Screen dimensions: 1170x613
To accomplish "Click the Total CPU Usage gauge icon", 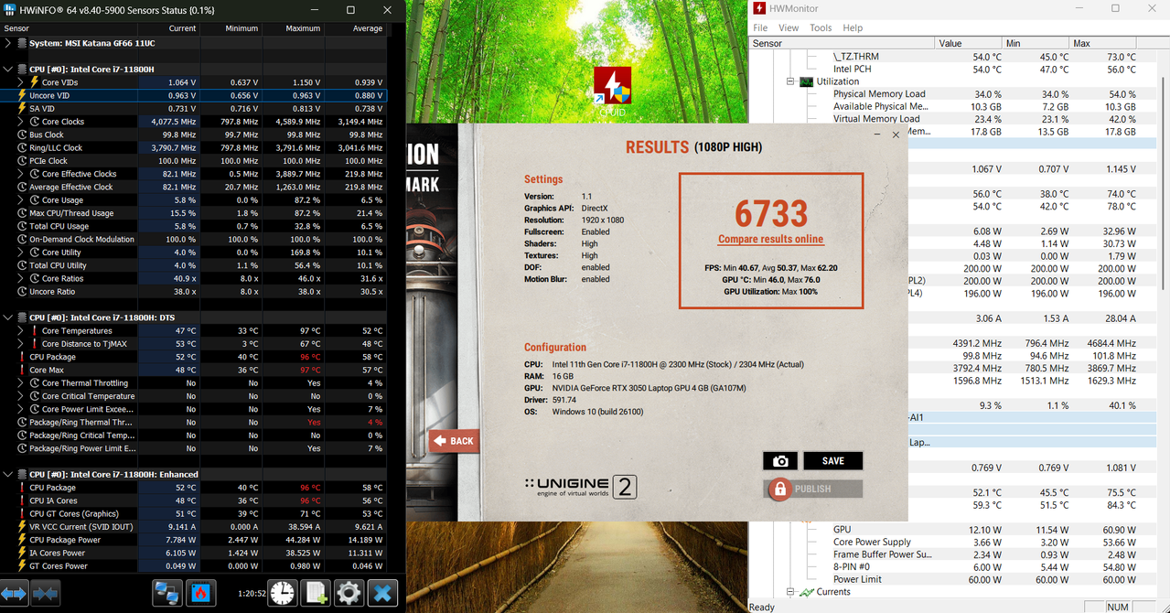I will tap(22, 226).
